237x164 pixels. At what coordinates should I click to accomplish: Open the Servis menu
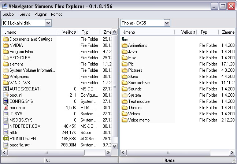[25, 14]
